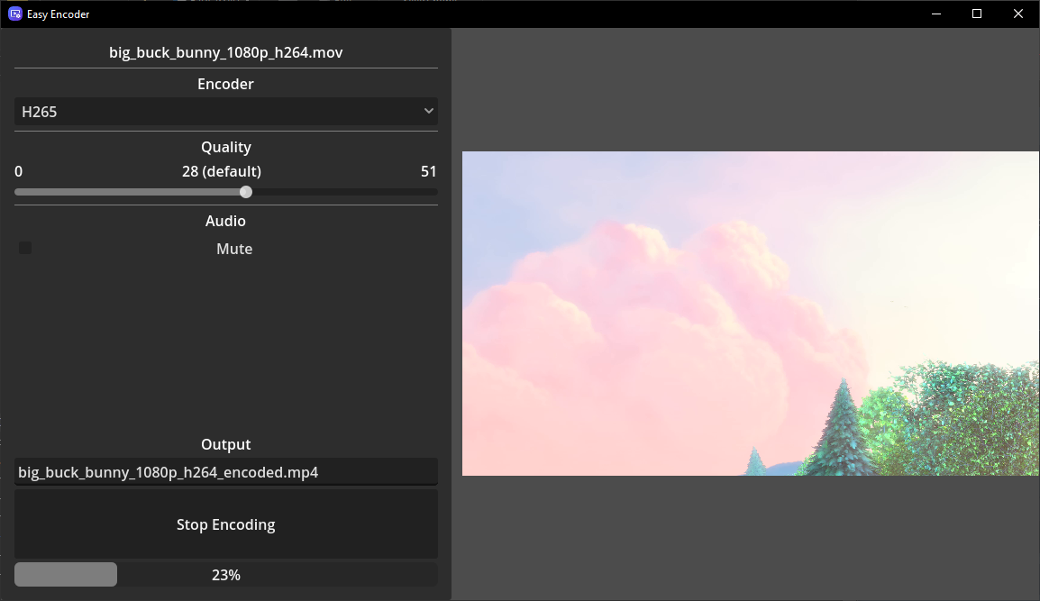Click the Stop Encoding button
The width and height of the screenshot is (1040, 601).
(225, 524)
